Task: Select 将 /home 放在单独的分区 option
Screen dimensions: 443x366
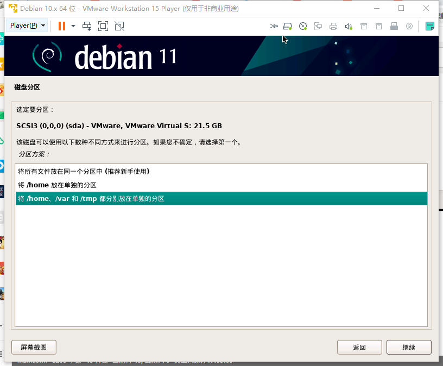Action: click(221, 185)
